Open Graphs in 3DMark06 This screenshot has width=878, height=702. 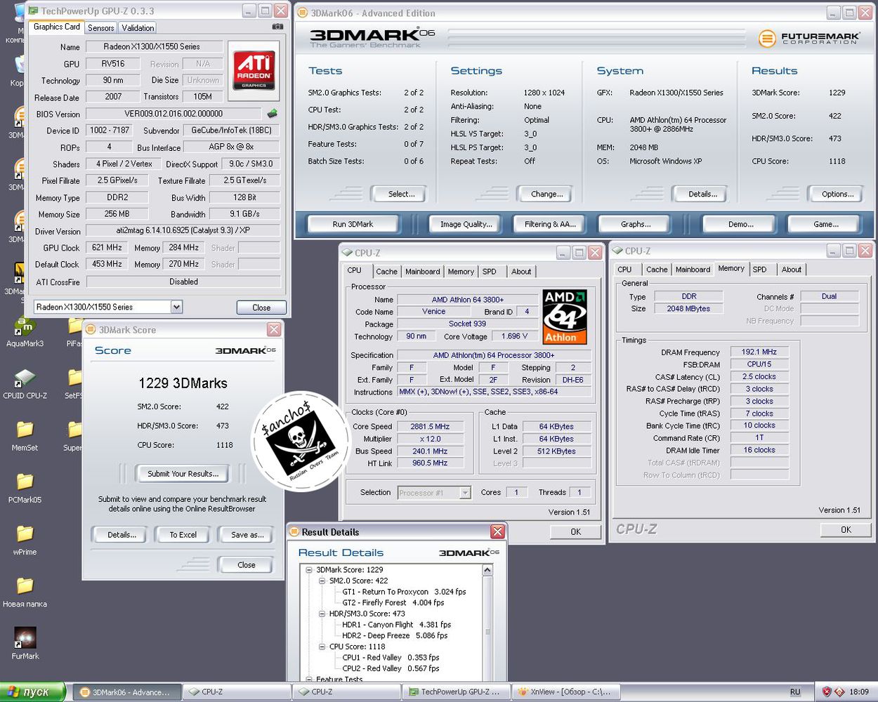click(x=635, y=224)
